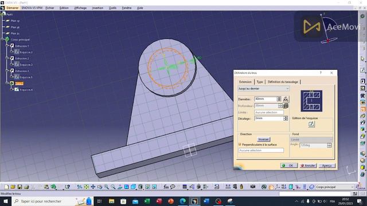Collapse the Extrusion.2 tree node
The image size is (367, 206).
[x=7, y=58]
